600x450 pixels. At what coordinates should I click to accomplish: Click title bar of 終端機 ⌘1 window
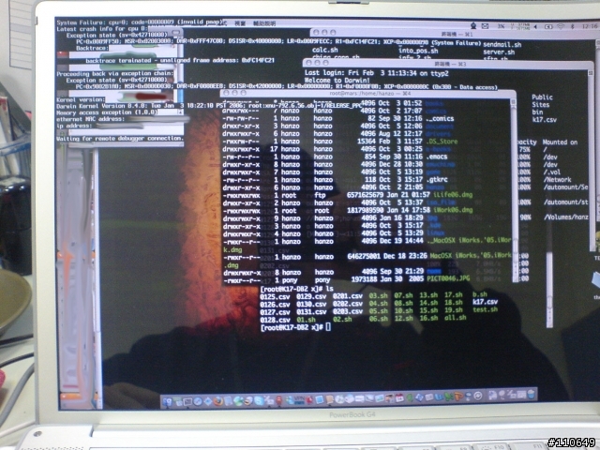pyautogui.click(x=454, y=34)
